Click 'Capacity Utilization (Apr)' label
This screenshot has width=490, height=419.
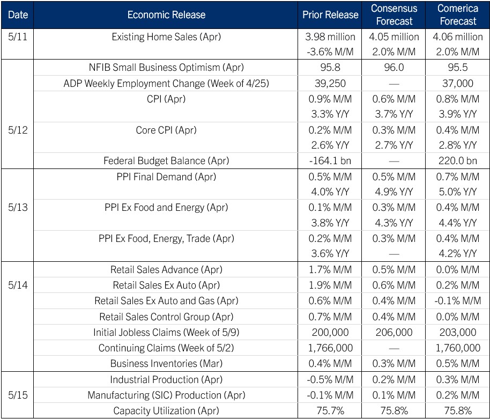click(x=166, y=411)
